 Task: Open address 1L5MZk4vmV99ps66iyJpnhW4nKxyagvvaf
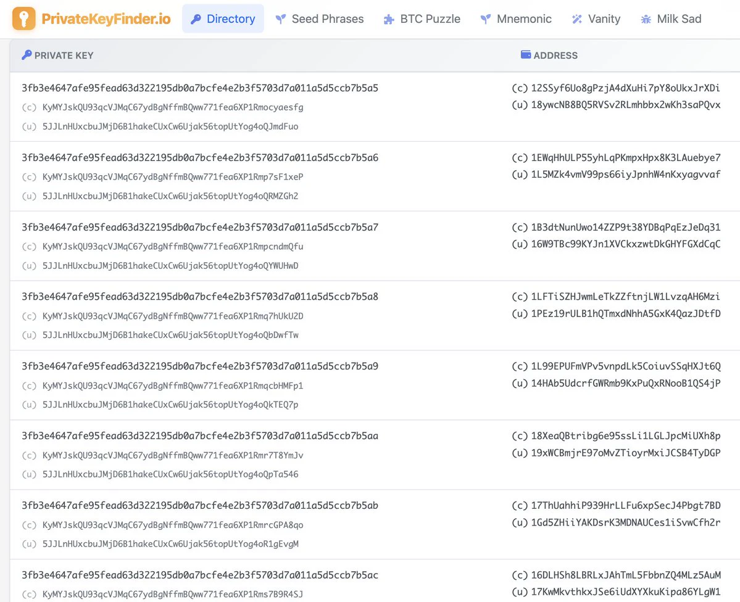click(626, 175)
